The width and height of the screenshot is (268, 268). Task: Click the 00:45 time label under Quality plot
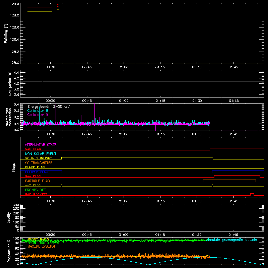pyautogui.click(x=87, y=235)
